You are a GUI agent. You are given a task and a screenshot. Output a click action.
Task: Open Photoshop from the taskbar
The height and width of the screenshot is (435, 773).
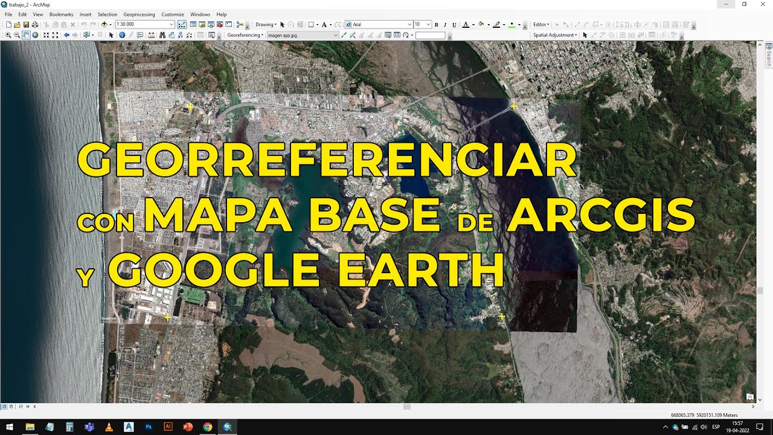[x=149, y=427]
